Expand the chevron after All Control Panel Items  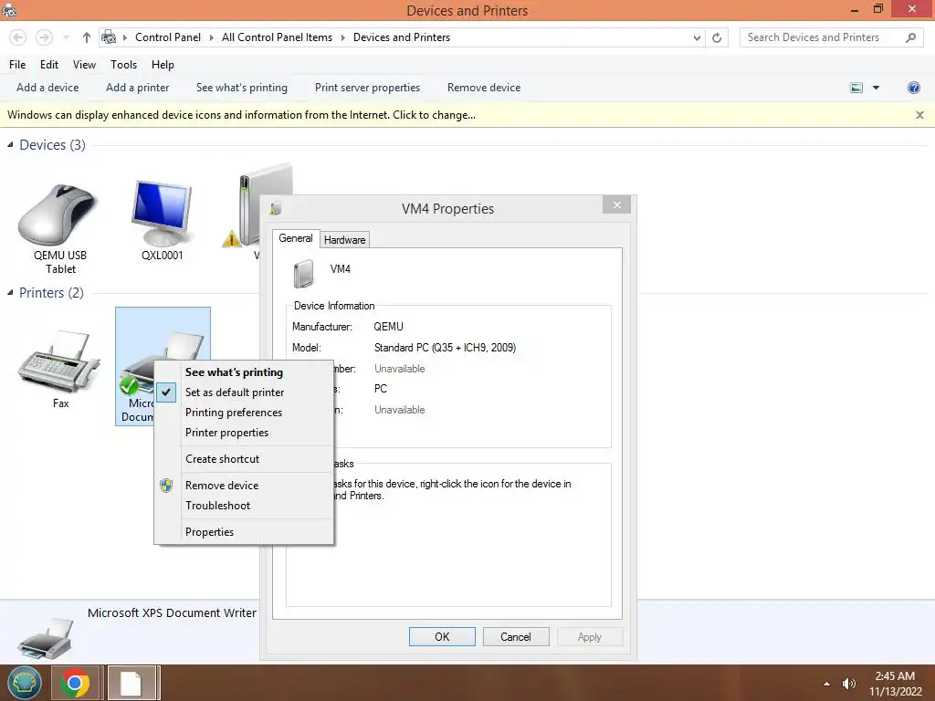coord(343,37)
